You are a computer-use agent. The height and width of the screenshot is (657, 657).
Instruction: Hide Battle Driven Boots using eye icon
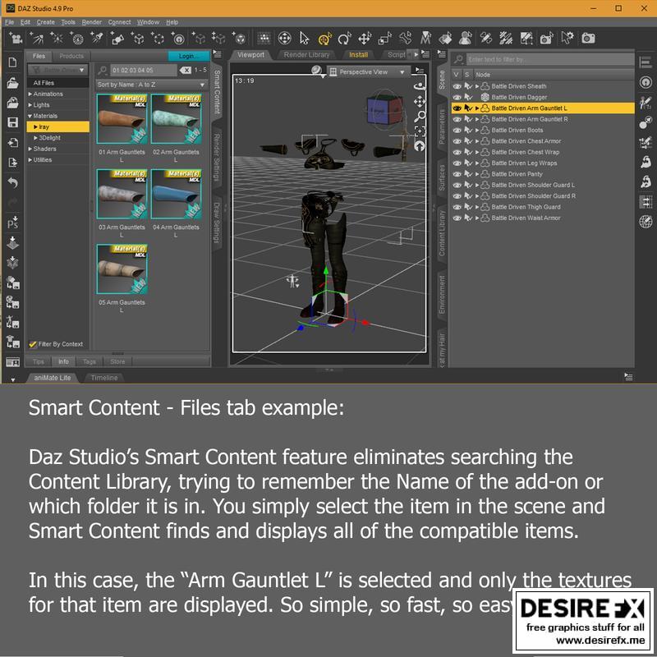click(x=457, y=130)
